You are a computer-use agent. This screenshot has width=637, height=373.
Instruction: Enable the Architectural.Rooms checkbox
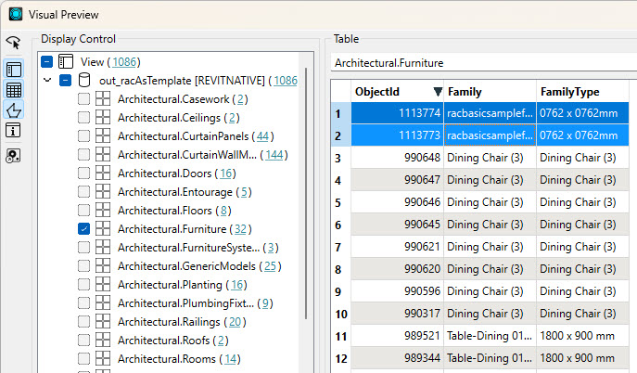[83, 359]
